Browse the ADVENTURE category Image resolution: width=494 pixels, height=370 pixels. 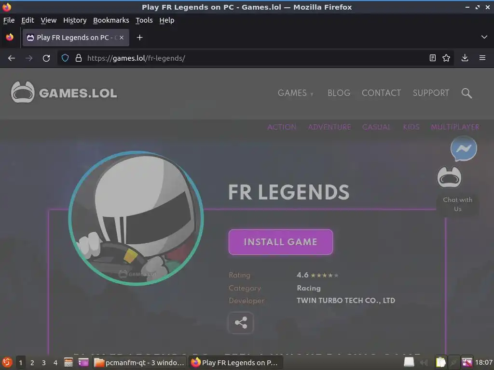329,127
